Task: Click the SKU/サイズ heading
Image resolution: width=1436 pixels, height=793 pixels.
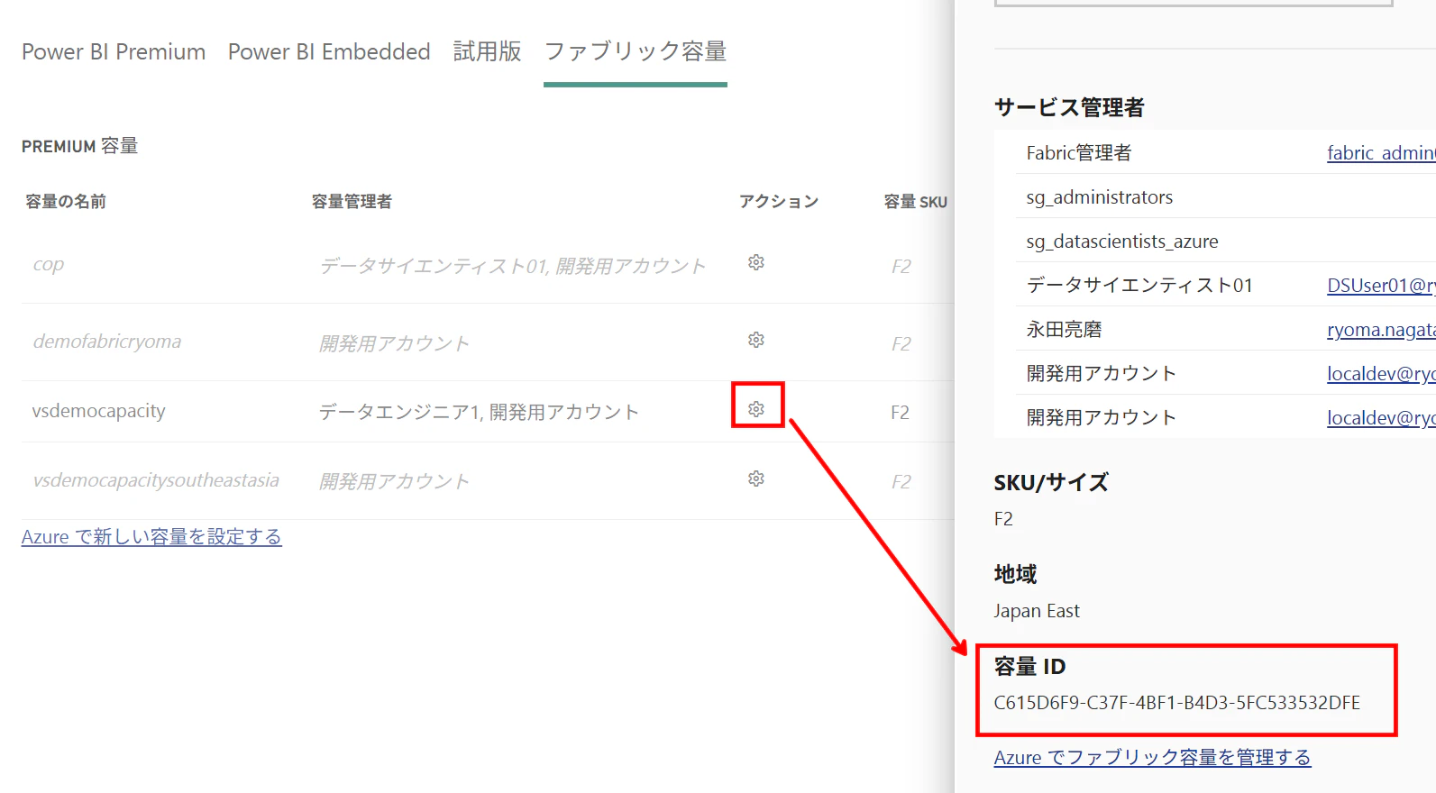Action: pyautogui.click(x=1051, y=483)
